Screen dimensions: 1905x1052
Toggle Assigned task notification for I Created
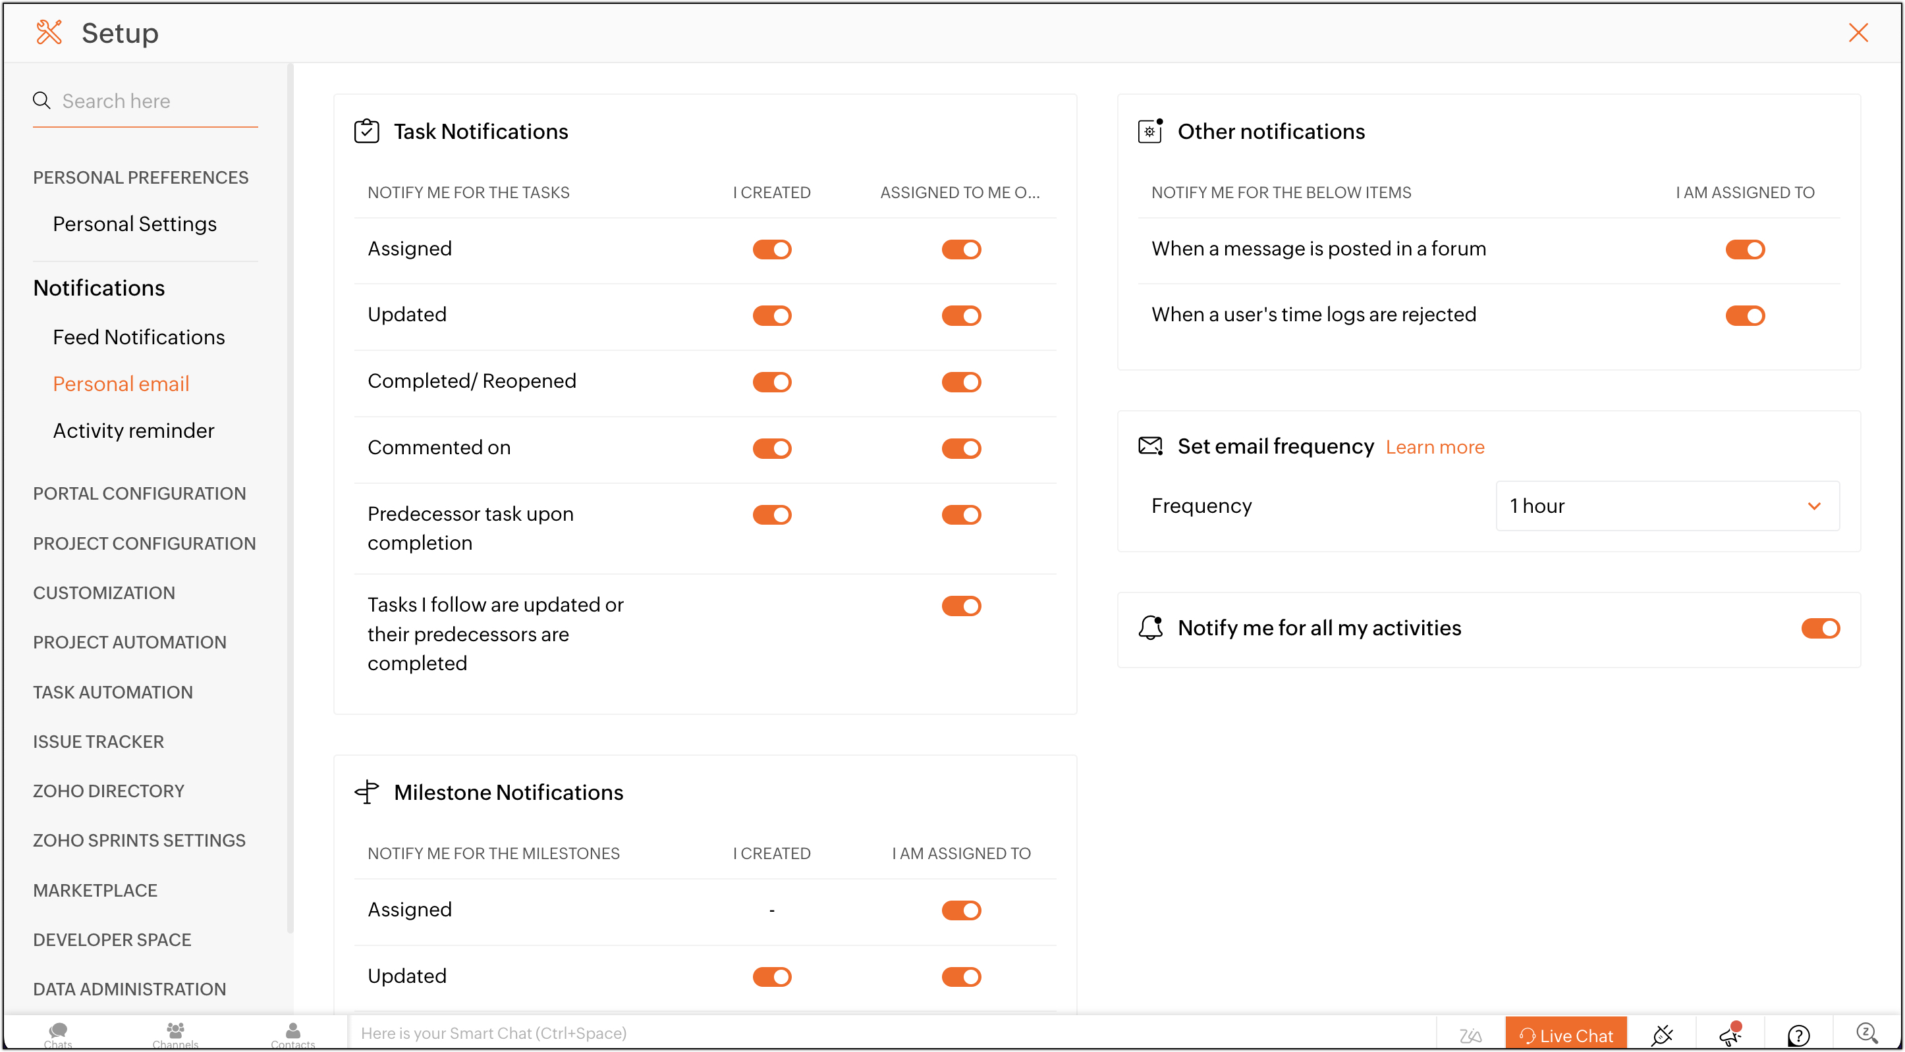(771, 249)
